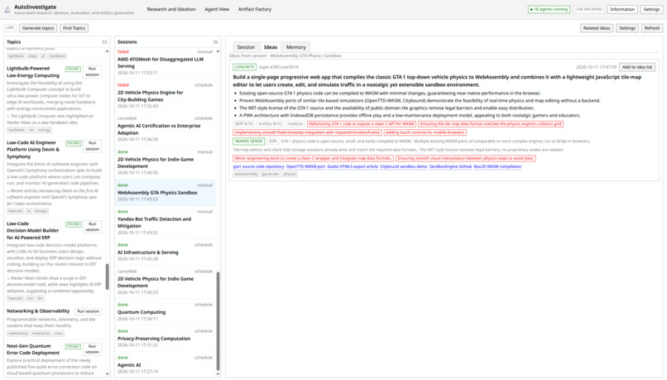Click the Topics panel scrollbar thumb
The height and width of the screenshot is (380, 667).
coord(108,277)
